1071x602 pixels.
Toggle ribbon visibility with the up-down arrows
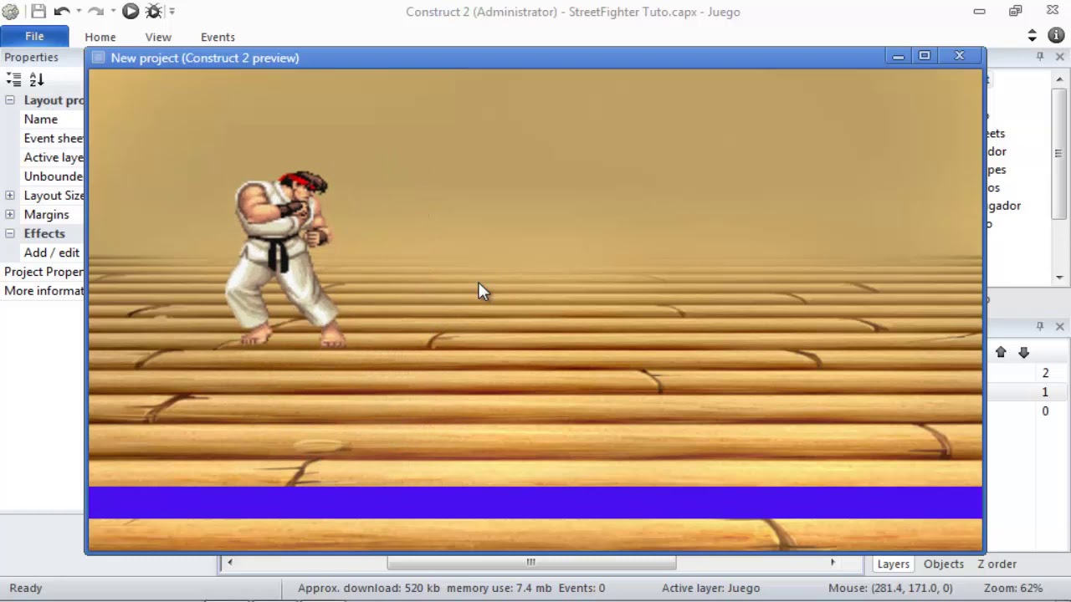click(1032, 35)
